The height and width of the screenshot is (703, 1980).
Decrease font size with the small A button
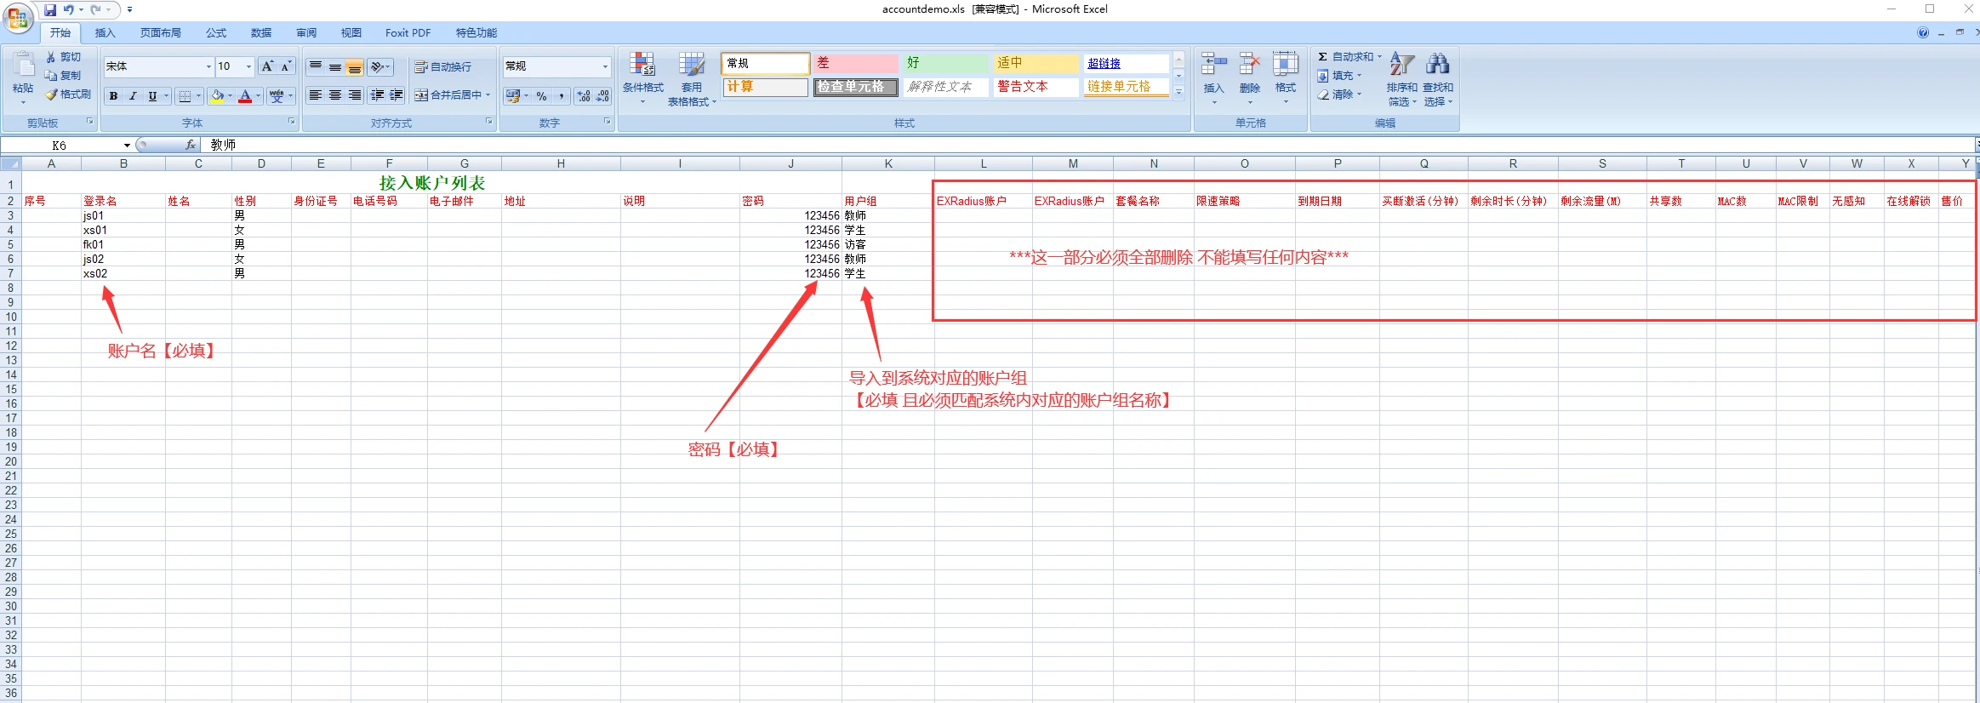click(287, 66)
